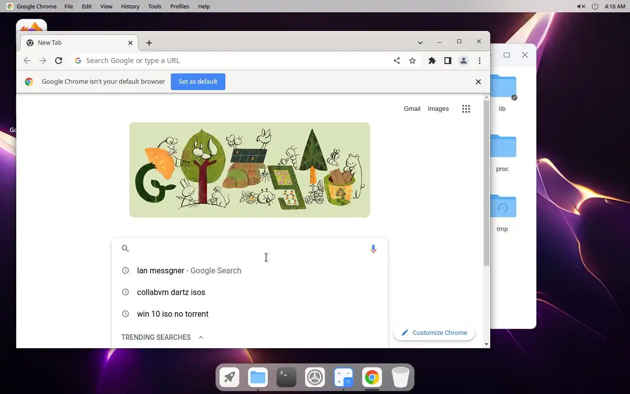
Task: Click the Google Doodle image
Action: (250, 170)
